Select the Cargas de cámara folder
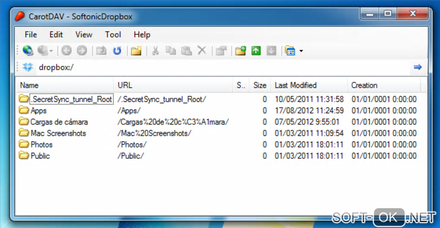Screen dimensions: 440x228 coord(59,122)
